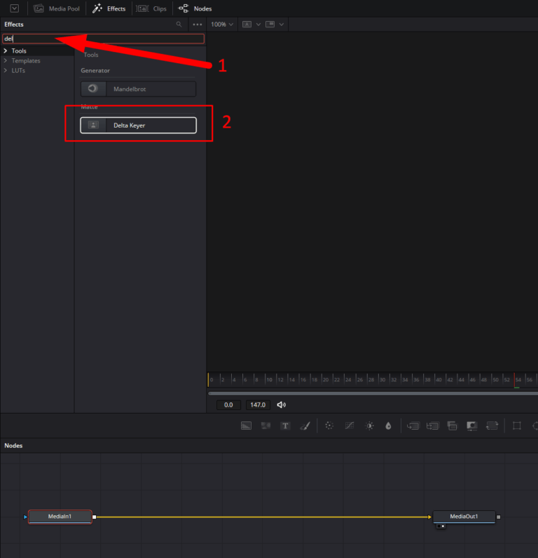
Task: Toggle the Effects panel button
Action: pyautogui.click(x=109, y=8)
